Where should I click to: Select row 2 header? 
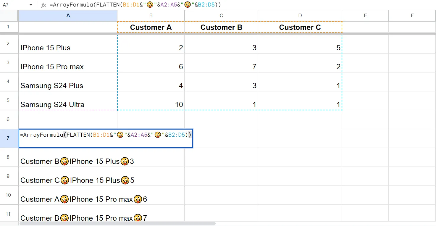pyautogui.click(x=8, y=44)
